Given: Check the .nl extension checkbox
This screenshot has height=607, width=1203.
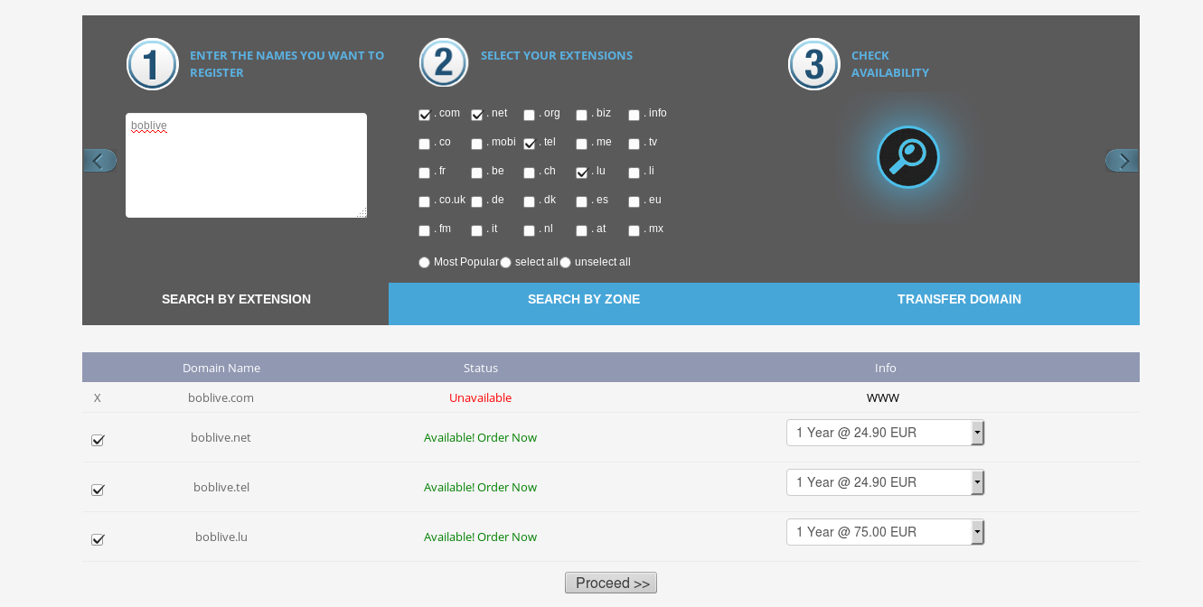Looking at the screenshot, I should point(530,230).
